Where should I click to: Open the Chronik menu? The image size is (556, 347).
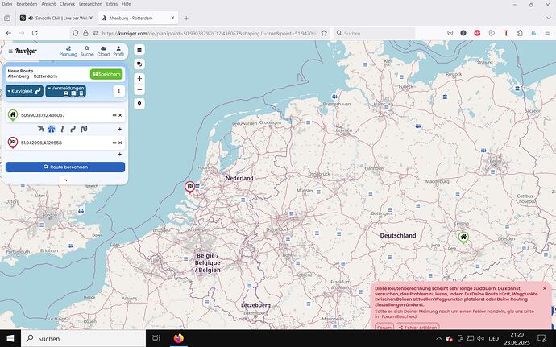(67, 4)
